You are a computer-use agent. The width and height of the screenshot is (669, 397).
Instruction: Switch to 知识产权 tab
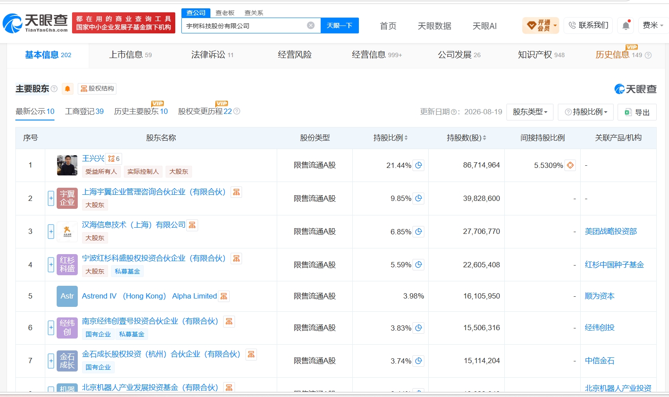tap(541, 55)
